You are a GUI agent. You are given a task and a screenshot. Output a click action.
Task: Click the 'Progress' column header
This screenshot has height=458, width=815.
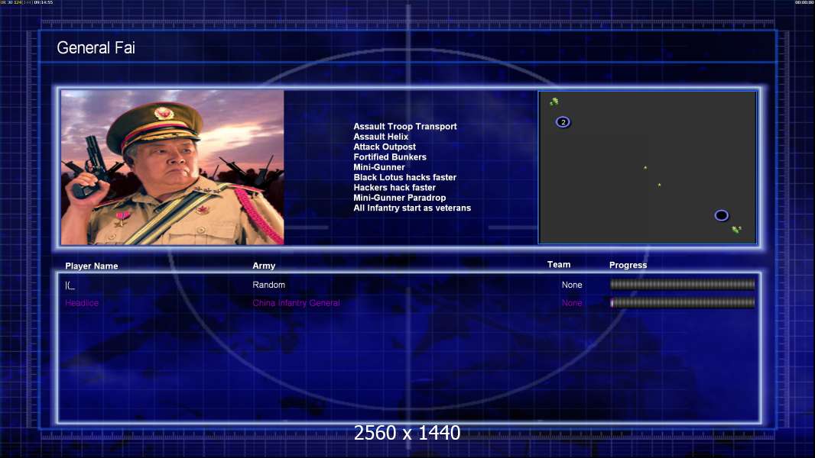coord(628,266)
